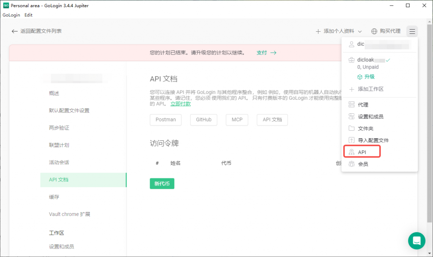433x257 pixels.
Task: Click the 会员 members icon
Action: pyautogui.click(x=351, y=164)
